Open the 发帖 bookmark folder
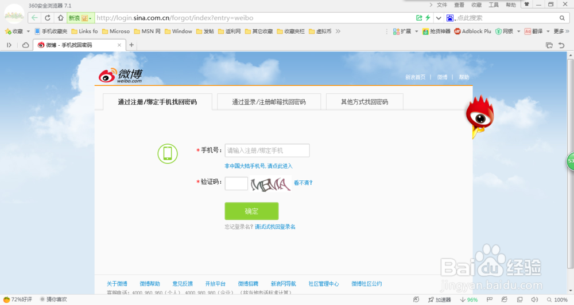574x305 pixels. click(x=205, y=31)
